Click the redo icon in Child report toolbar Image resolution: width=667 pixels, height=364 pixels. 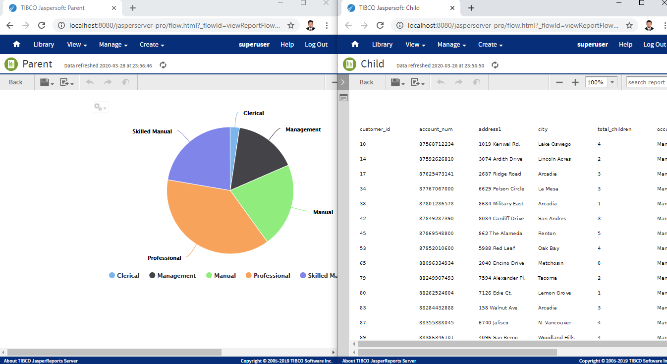pyautogui.click(x=458, y=82)
